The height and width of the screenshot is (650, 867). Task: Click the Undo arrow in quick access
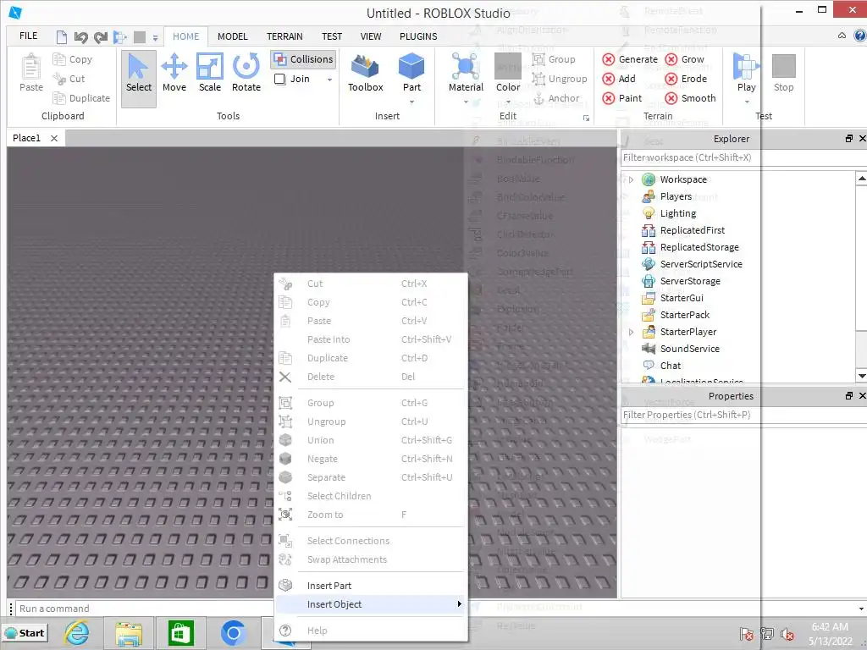[x=80, y=37]
